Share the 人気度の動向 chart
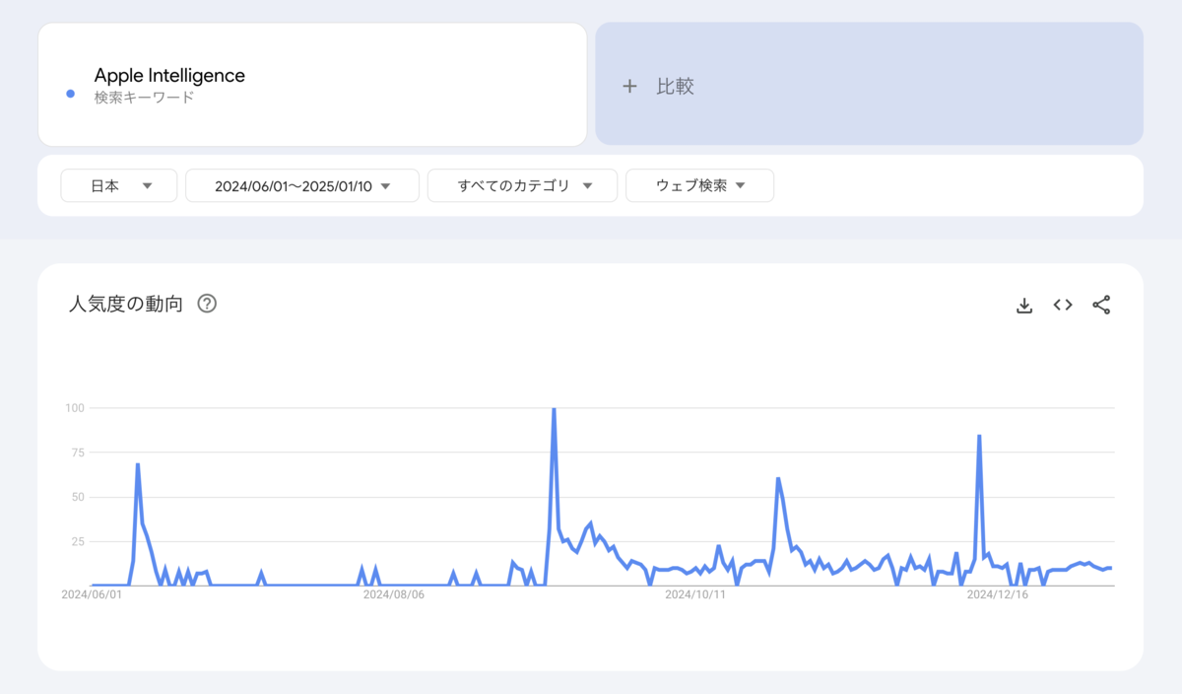The height and width of the screenshot is (694, 1182). [1101, 305]
